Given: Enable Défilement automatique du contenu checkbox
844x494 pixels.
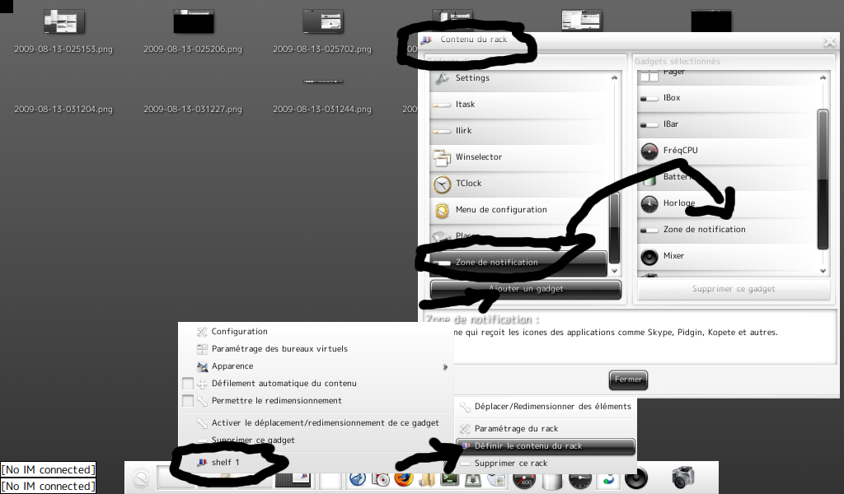Looking at the screenshot, I should [x=188, y=384].
